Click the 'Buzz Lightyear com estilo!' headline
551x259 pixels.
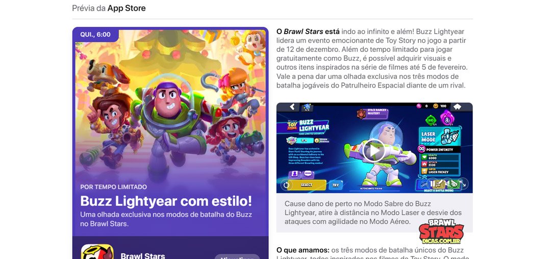(166, 201)
